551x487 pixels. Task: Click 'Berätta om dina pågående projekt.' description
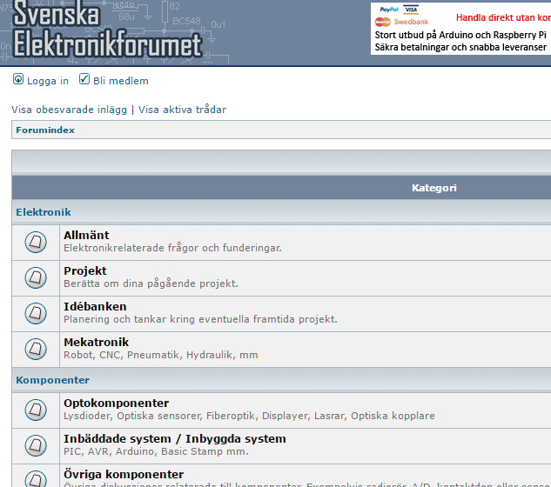coord(151,284)
